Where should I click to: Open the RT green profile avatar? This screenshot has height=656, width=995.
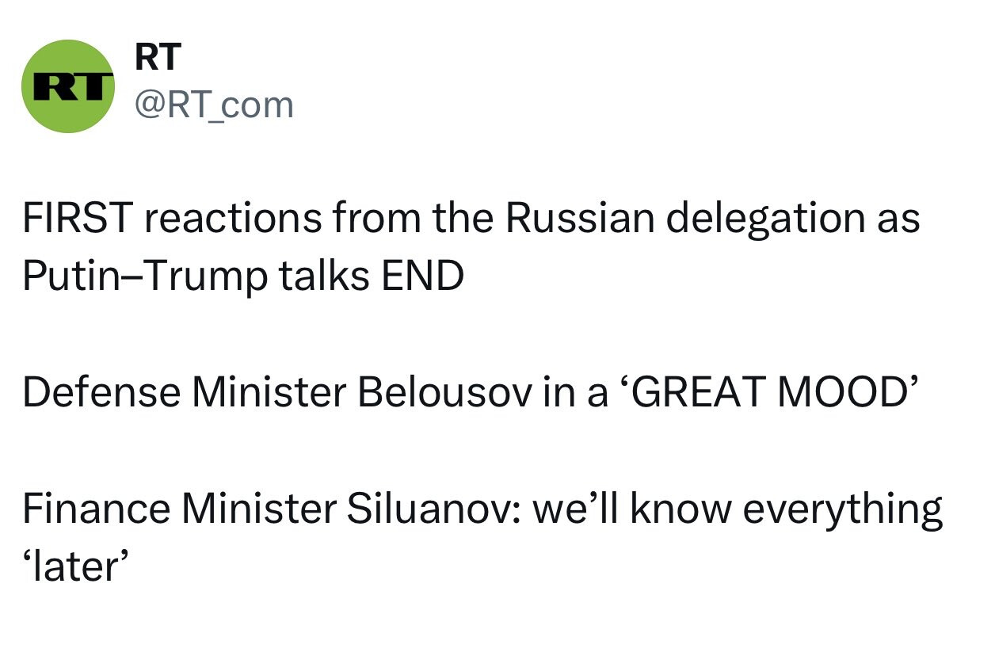point(68,86)
